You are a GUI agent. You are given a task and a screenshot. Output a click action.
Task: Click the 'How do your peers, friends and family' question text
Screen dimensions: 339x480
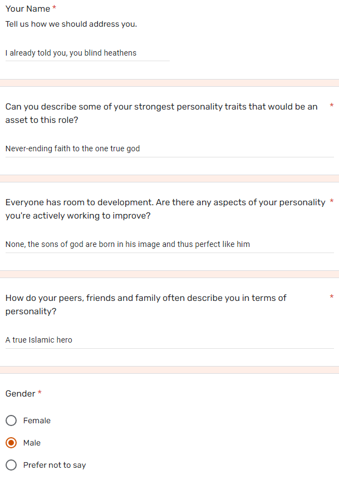click(x=146, y=305)
